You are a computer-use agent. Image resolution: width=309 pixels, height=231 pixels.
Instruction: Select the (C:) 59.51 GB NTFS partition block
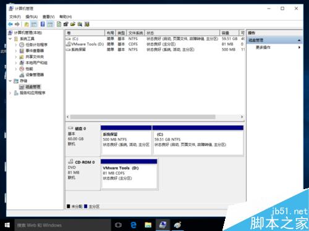click(198, 140)
